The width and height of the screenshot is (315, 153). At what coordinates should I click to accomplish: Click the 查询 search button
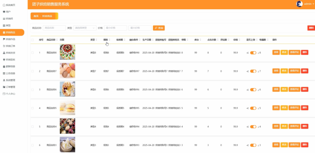tap(159, 28)
